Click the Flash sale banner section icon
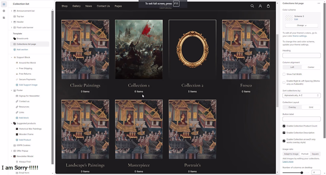 coord(15,28)
